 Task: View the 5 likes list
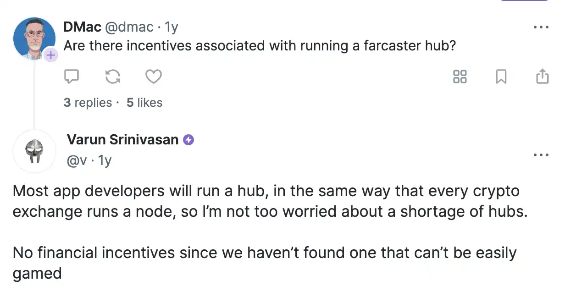(144, 103)
